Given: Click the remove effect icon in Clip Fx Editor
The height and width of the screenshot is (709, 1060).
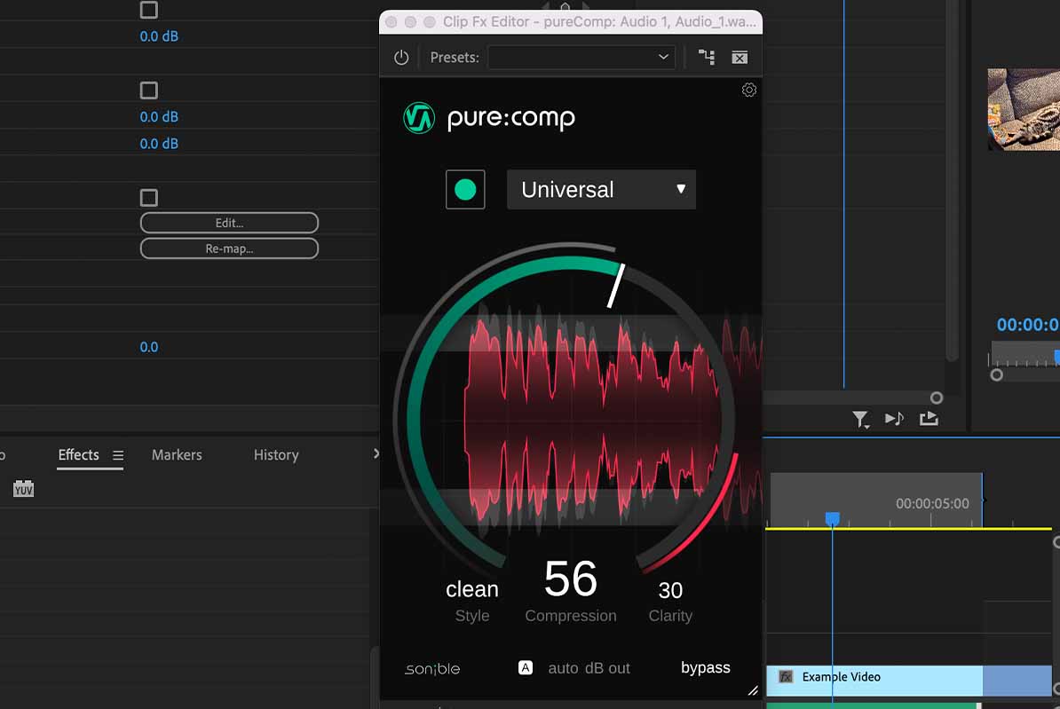Looking at the screenshot, I should click(x=740, y=58).
